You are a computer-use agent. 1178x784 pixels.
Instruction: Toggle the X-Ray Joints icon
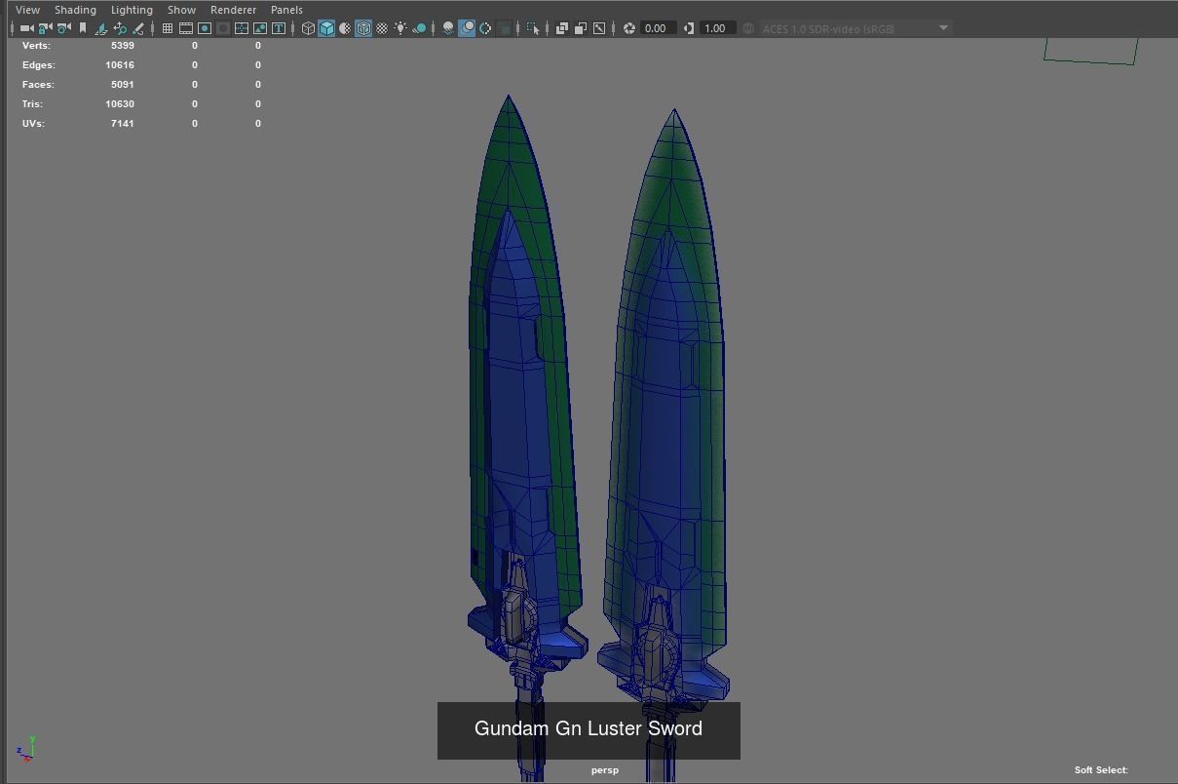tap(599, 28)
